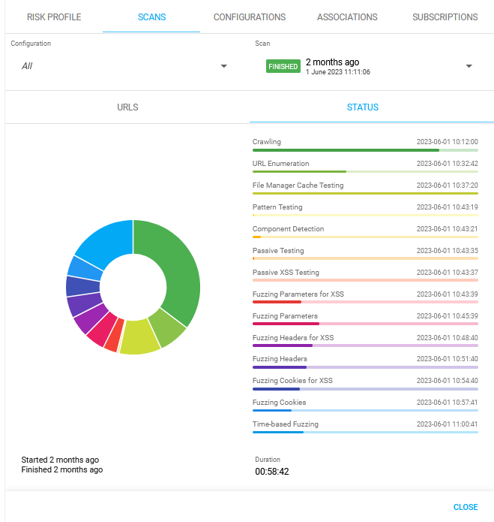Viewport: 494px width, 522px height.
Task: Open the Associations tab
Action: pyautogui.click(x=347, y=17)
